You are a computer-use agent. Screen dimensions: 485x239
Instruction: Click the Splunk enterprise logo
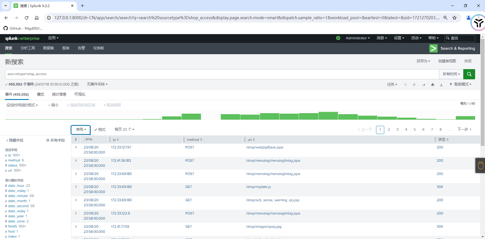tap(22, 38)
